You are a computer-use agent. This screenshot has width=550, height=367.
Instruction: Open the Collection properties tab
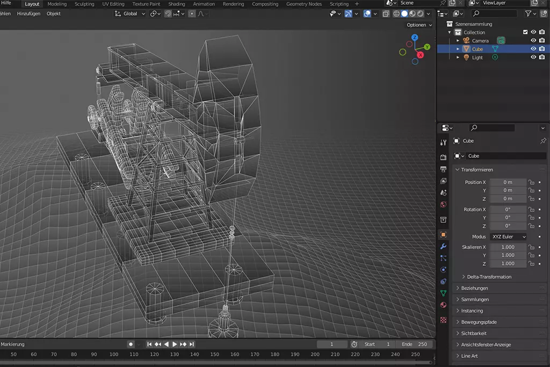443,220
